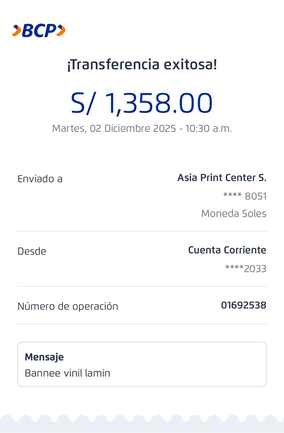Viewport: 284px width, 433px height.
Task: Click the 10:30 a.m. transfer time
Action: [x=208, y=129]
